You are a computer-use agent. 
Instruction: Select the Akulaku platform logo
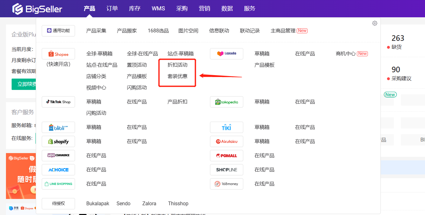pos(226,141)
